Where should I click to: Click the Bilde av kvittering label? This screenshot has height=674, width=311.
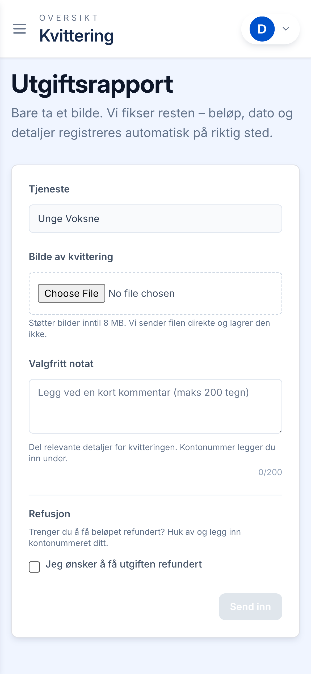tap(71, 257)
